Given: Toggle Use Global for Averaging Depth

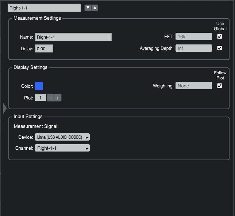Looking at the screenshot, I should pyautogui.click(x=219, y=48).
